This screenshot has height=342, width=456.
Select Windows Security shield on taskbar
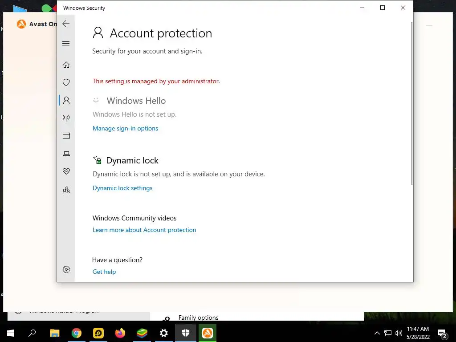pyautogui.click(x=186, y=333)
